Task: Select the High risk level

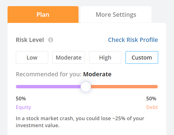Action: (105, 58)
